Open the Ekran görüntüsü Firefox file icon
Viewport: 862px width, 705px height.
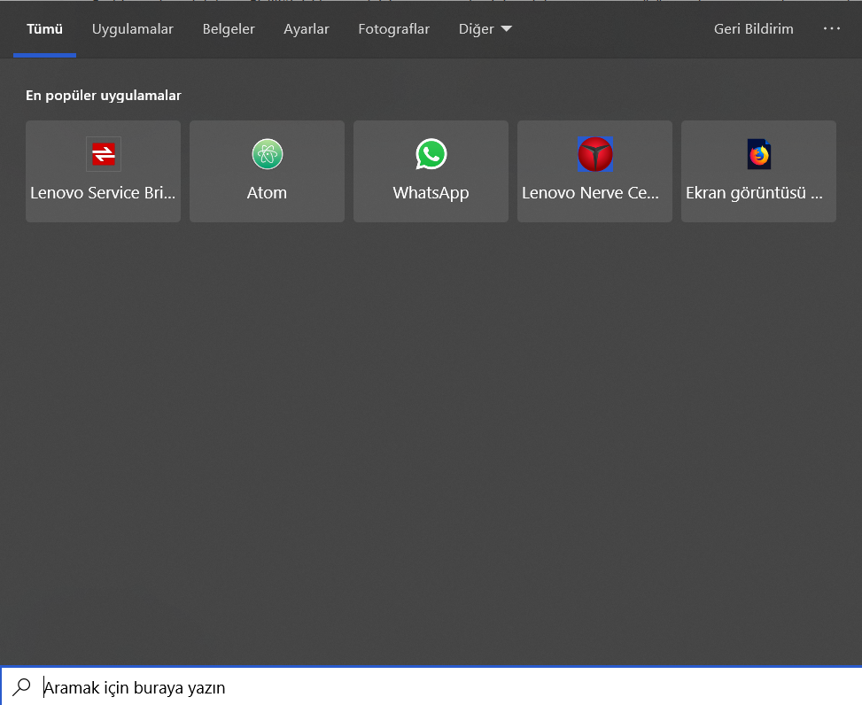[758, 154]
